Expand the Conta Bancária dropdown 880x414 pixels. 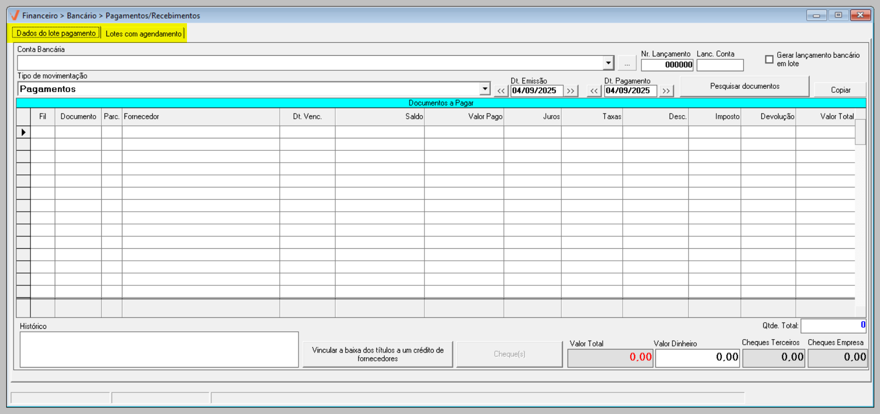point(608,63)
